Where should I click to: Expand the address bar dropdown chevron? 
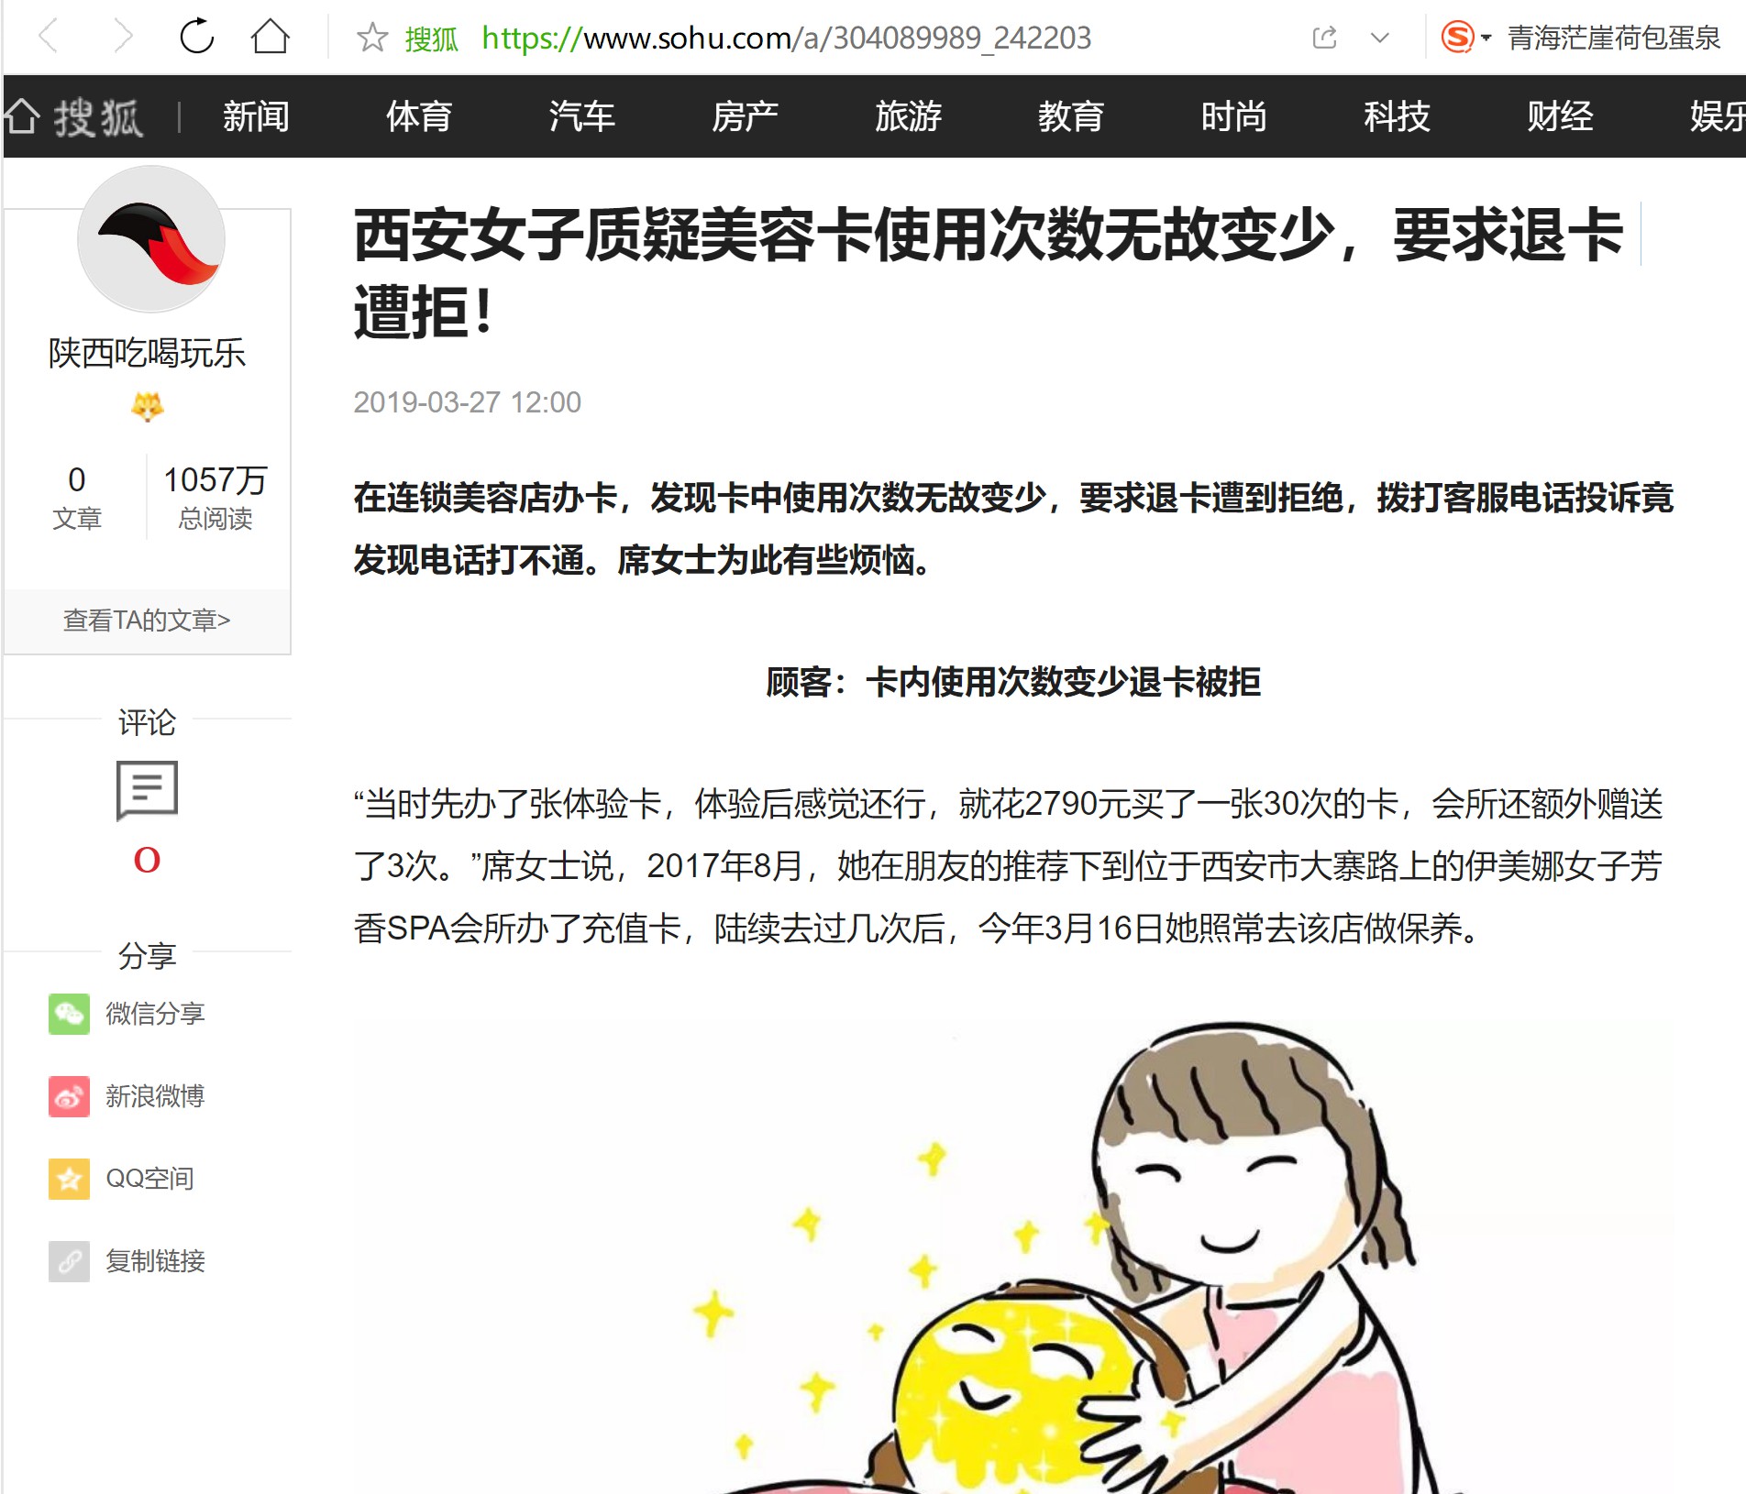[1379, 38]
